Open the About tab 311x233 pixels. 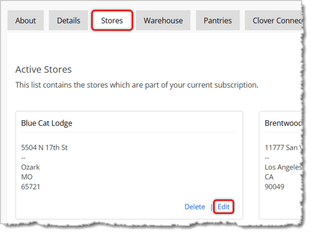pos(26,21)
